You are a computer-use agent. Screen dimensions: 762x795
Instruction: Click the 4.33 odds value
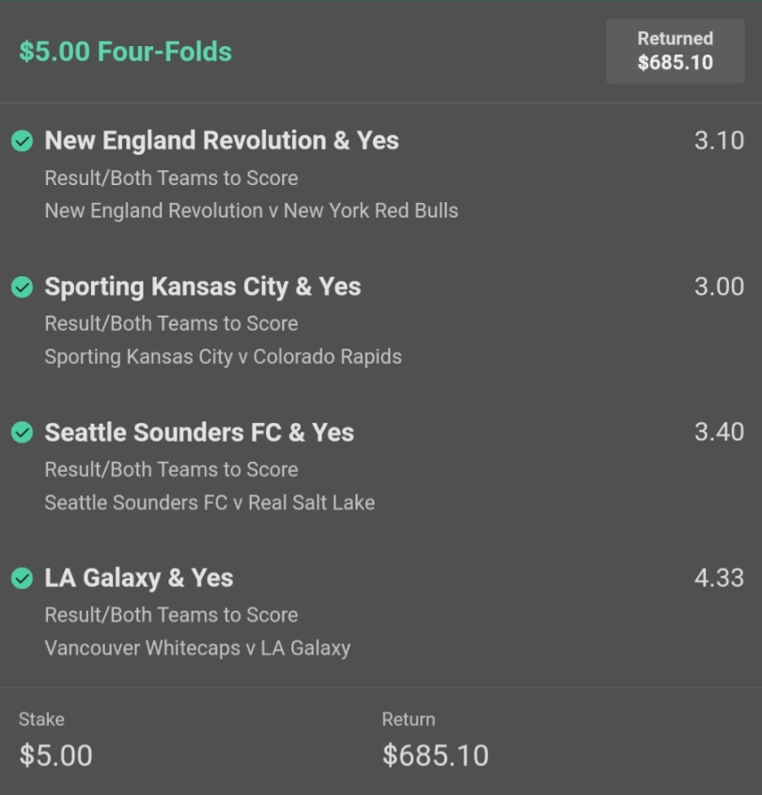point(719,578)
